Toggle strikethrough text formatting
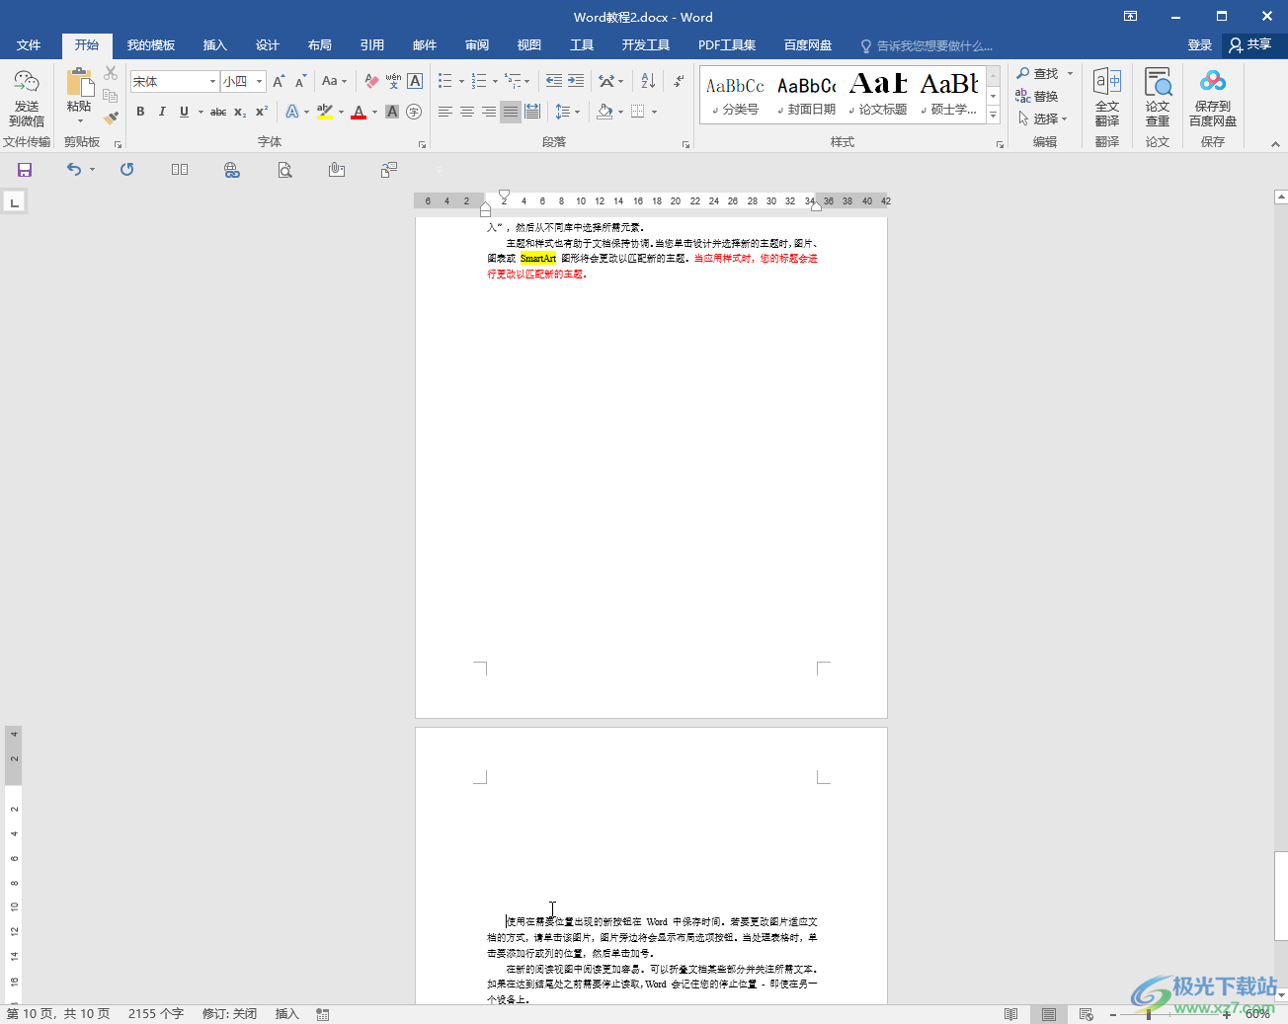Screen dimensions: 1288x1024 (218, 112)
